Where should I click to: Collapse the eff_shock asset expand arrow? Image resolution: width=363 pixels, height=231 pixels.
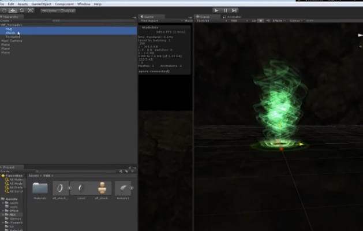(x=69, y=188)
